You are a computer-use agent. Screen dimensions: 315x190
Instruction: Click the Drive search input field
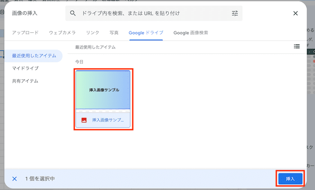tap(153, 14)
